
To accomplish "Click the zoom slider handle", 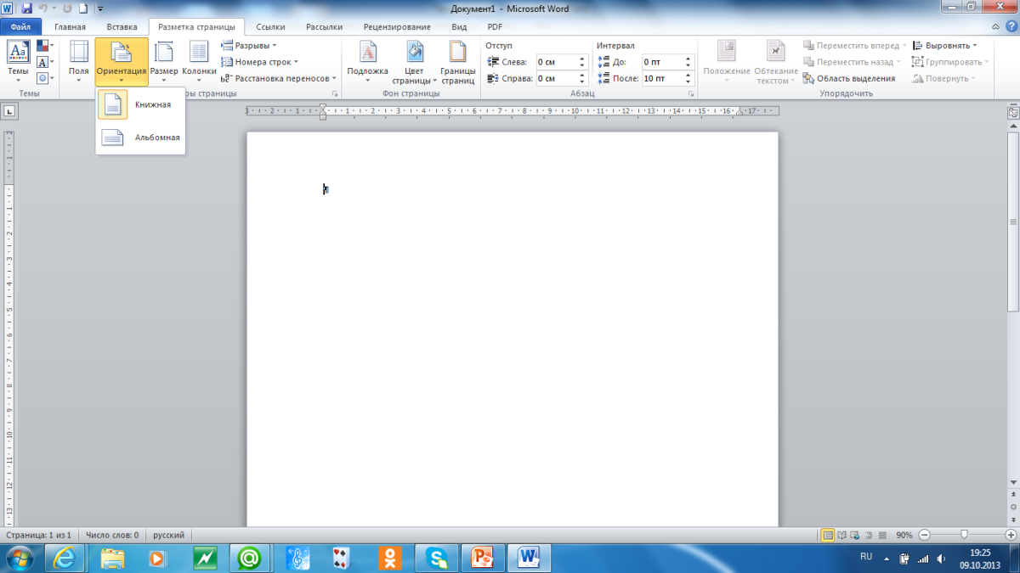I will [963, 535].
